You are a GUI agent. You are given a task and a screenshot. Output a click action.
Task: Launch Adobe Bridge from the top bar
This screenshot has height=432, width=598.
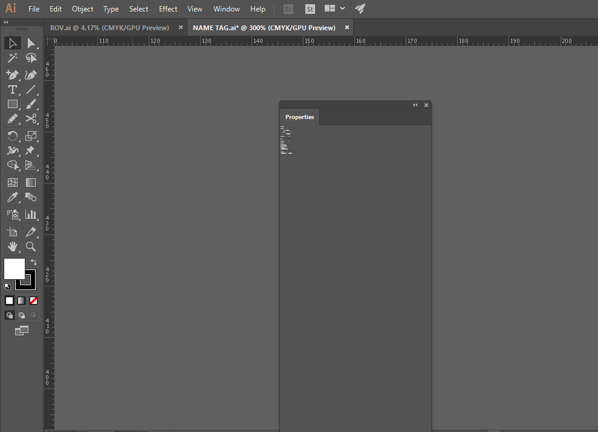click(288, 8)
